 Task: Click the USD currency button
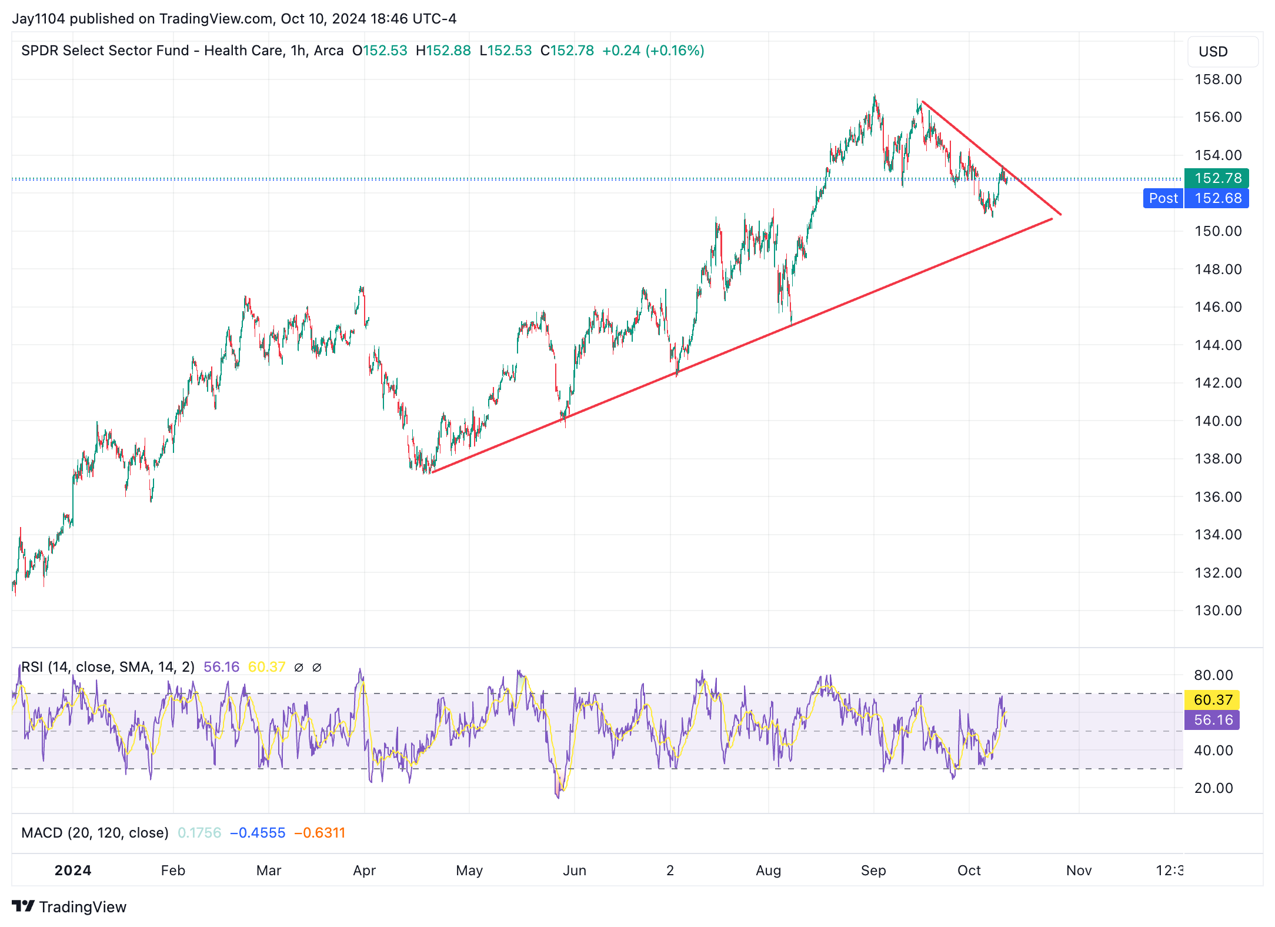(x=1222, y=52)
